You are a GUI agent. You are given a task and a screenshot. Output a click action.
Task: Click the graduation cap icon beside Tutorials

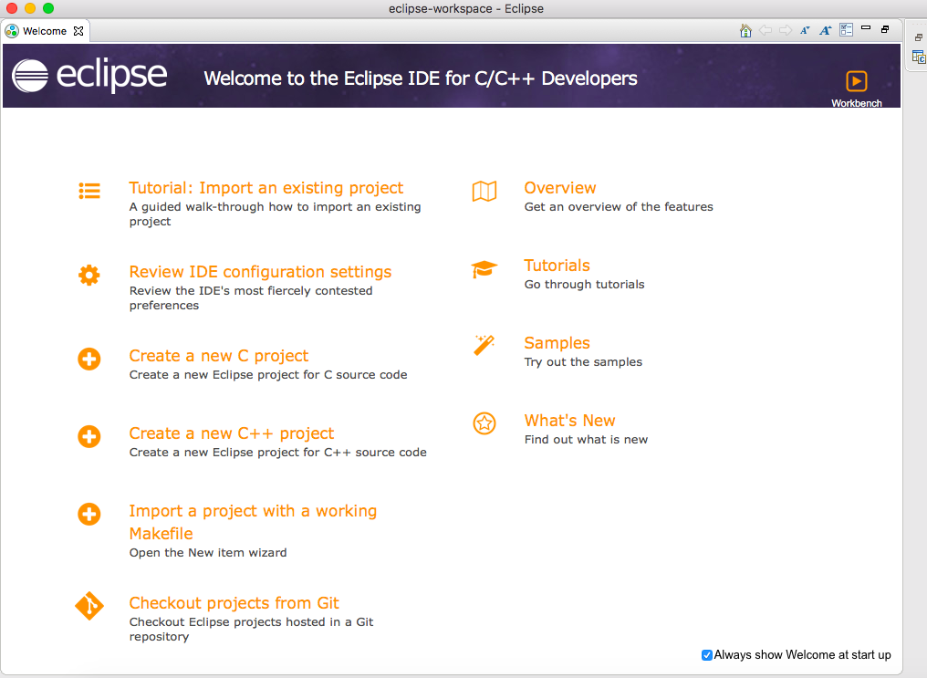(484, 269)
